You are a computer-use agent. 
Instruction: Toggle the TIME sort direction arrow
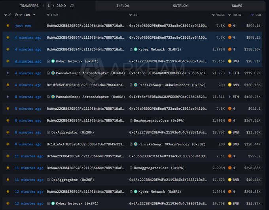point(34,15)
